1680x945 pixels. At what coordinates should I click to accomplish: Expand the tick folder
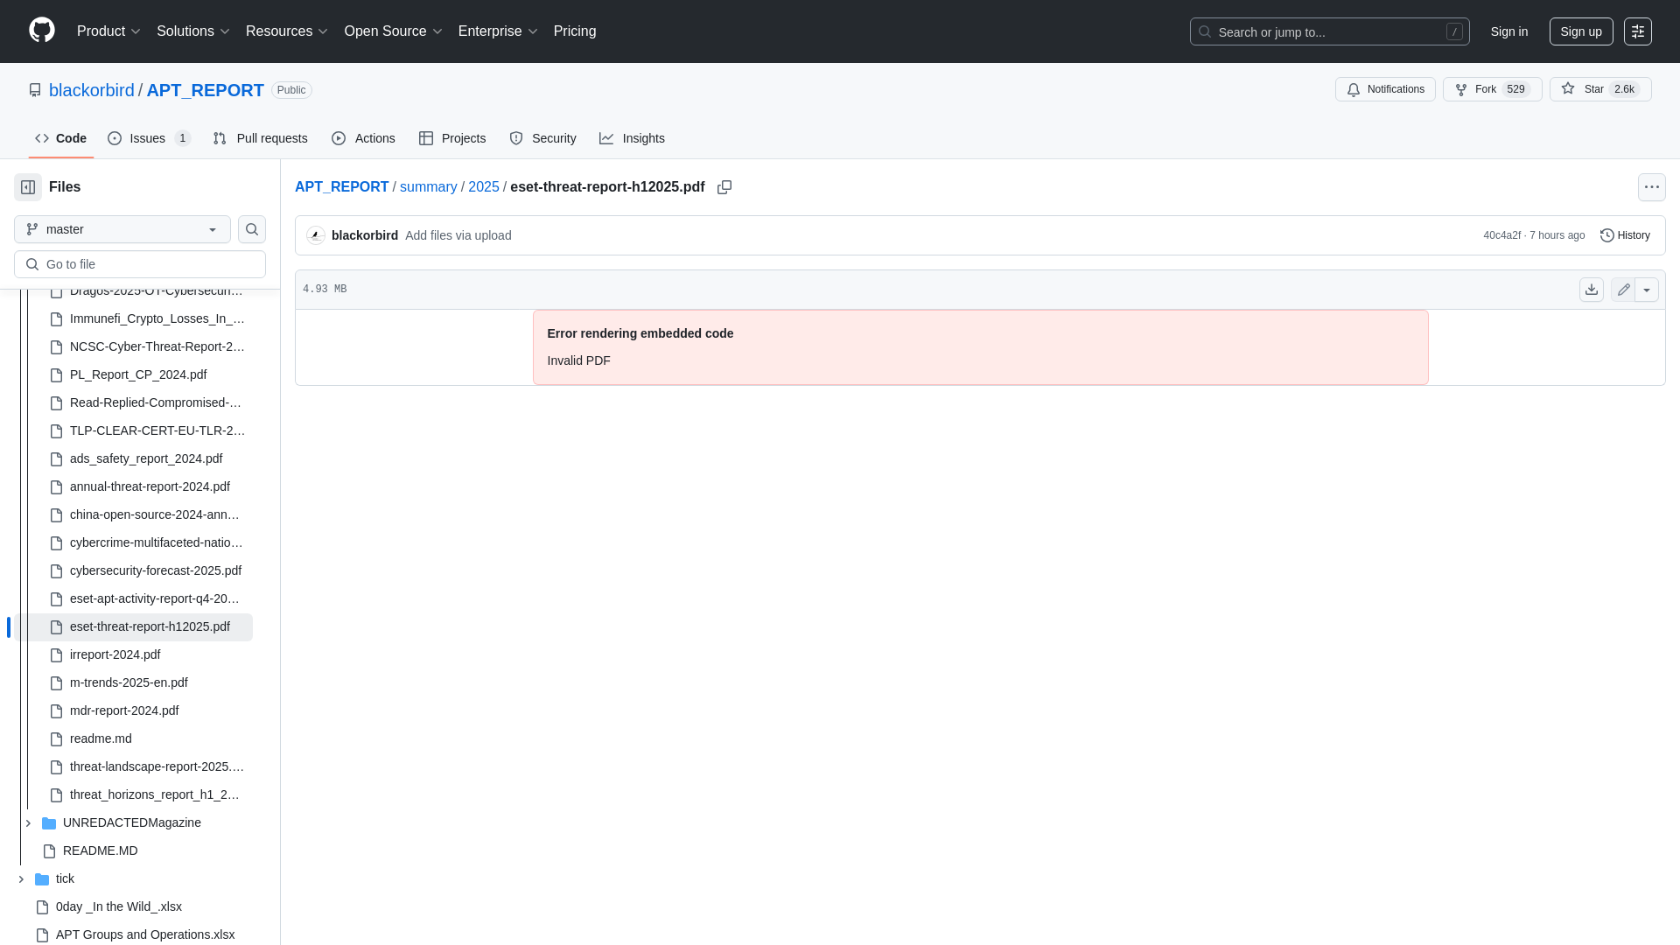[21, 879]
